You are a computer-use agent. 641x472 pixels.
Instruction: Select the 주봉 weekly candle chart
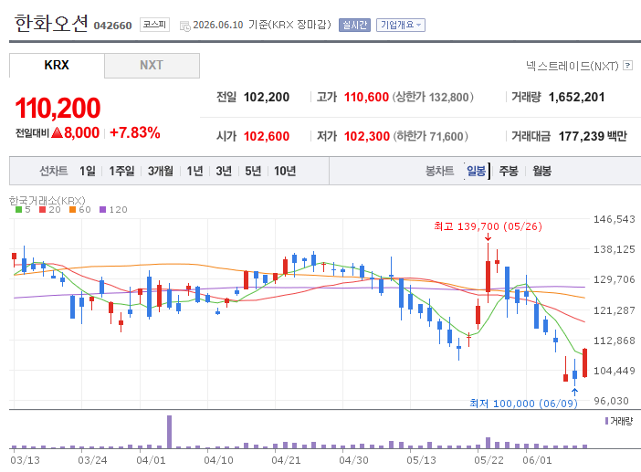[508, 171]
